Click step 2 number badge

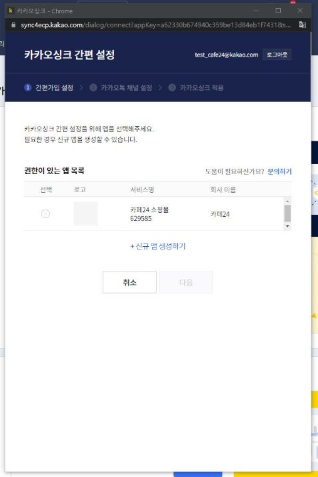[93, 87]
